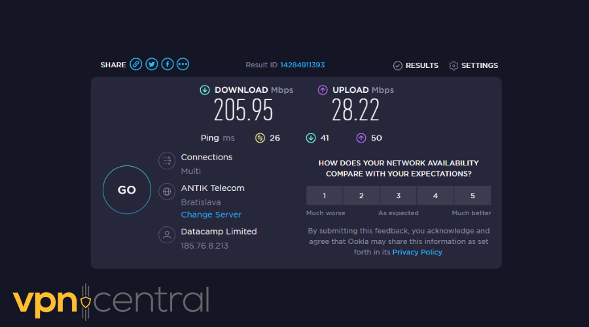Open more share options ellipsis icon
The image size is (589, 327).
[x=183, y=64]
